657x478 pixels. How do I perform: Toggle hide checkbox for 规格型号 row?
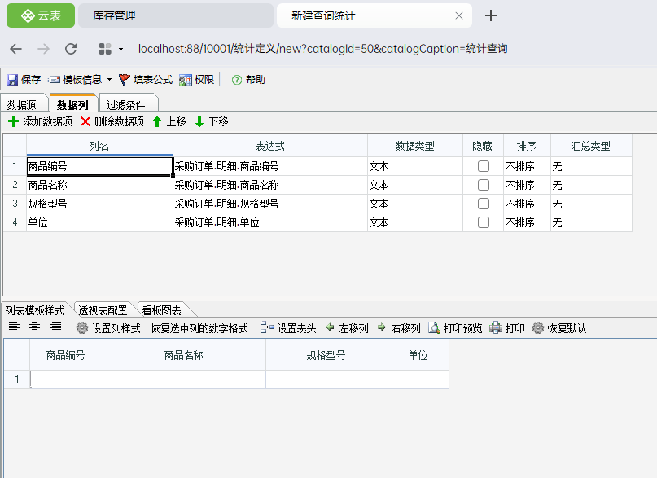pos(484,204)
